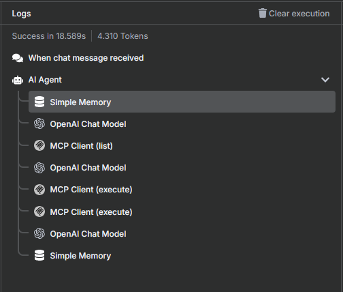
Task: Select the second MCP Client (execute) entry
Action: (x=182, y=211)
